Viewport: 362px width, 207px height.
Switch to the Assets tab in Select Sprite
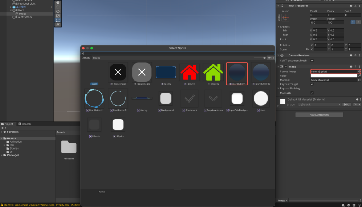coord(86,58)
